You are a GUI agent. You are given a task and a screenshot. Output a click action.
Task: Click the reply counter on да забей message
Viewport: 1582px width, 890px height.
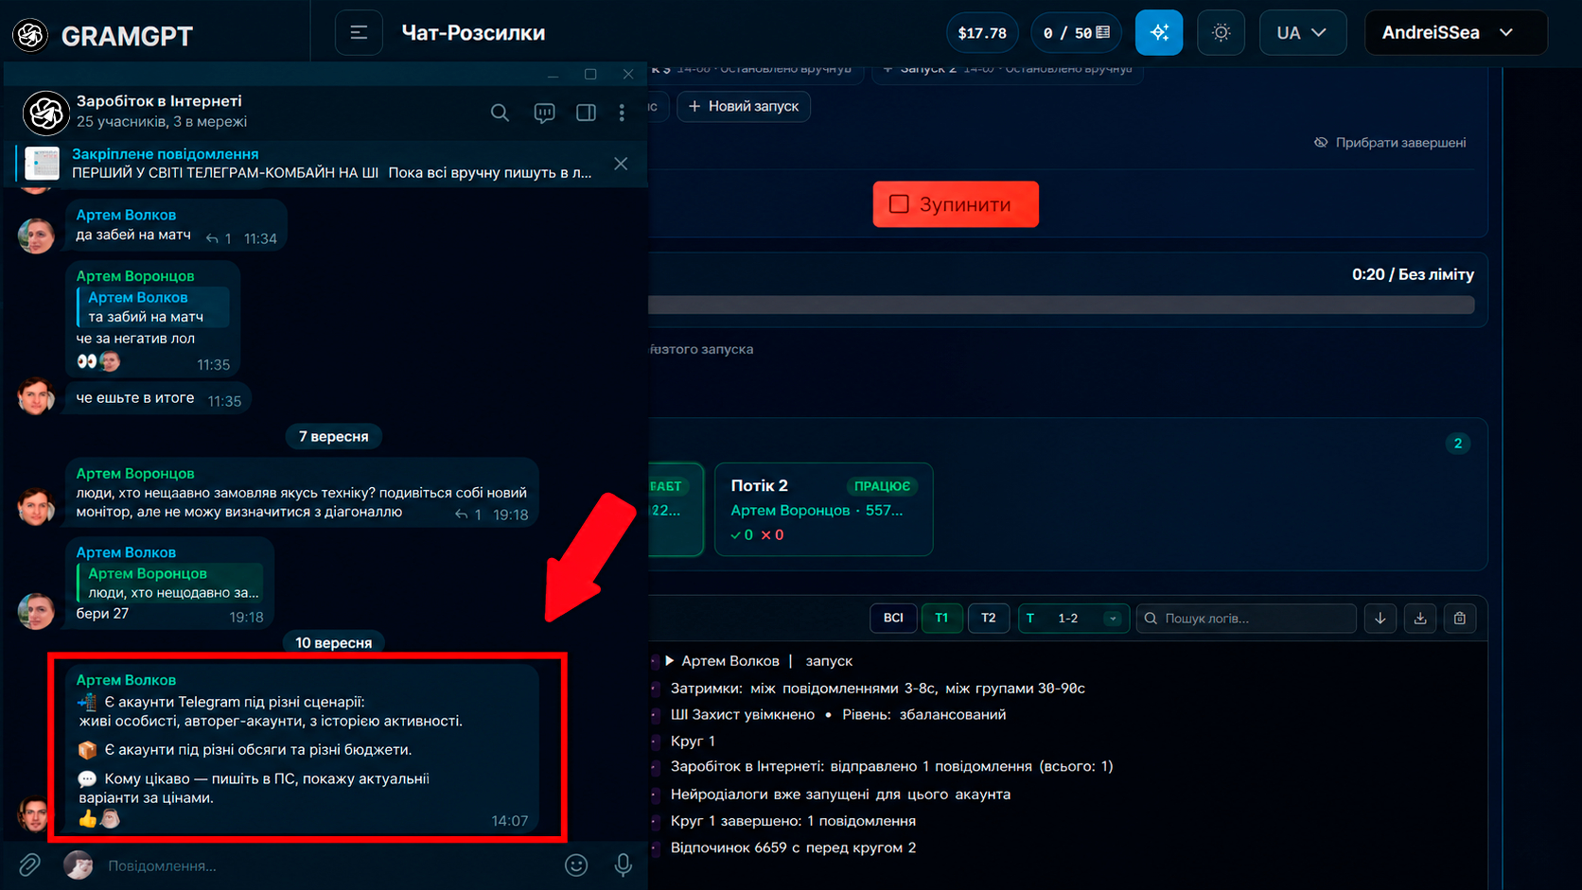[219, 238]
